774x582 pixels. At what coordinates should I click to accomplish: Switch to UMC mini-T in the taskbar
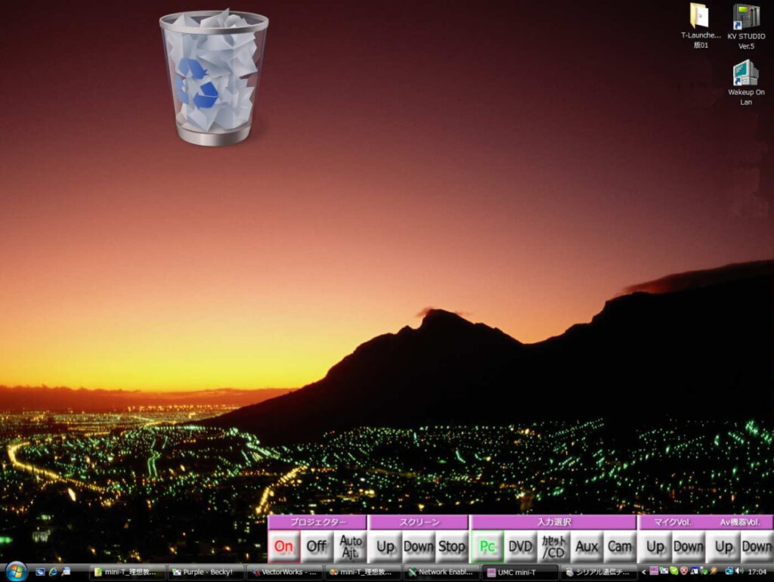point(519,572)
